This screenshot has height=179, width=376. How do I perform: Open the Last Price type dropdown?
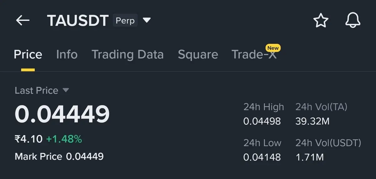pos(66,90)
